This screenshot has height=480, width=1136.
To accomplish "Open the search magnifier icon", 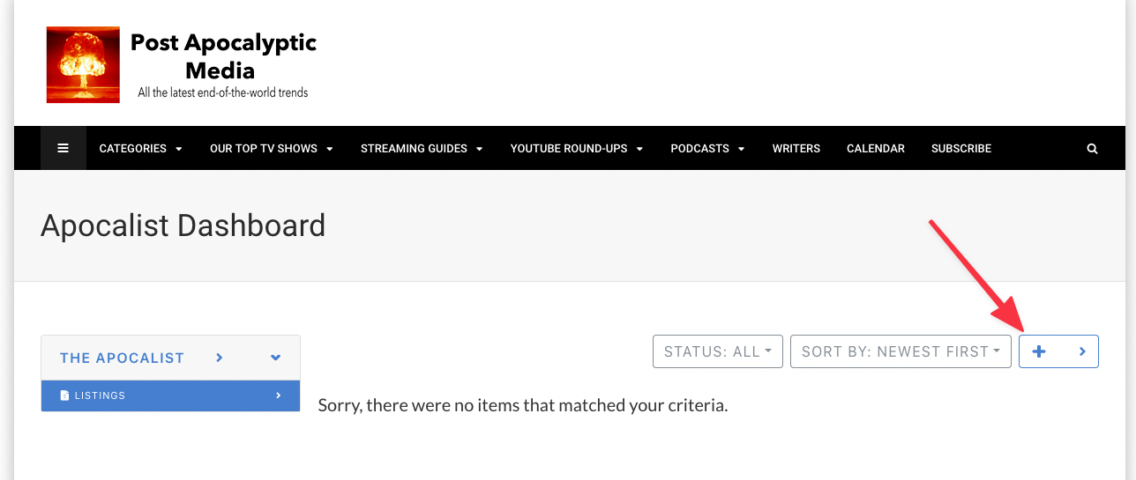I will point(1092,149).
